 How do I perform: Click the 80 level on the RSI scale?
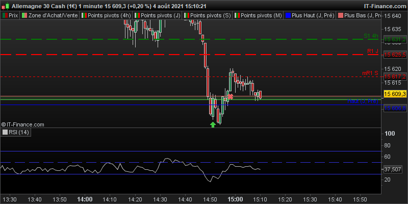point(388,145)
